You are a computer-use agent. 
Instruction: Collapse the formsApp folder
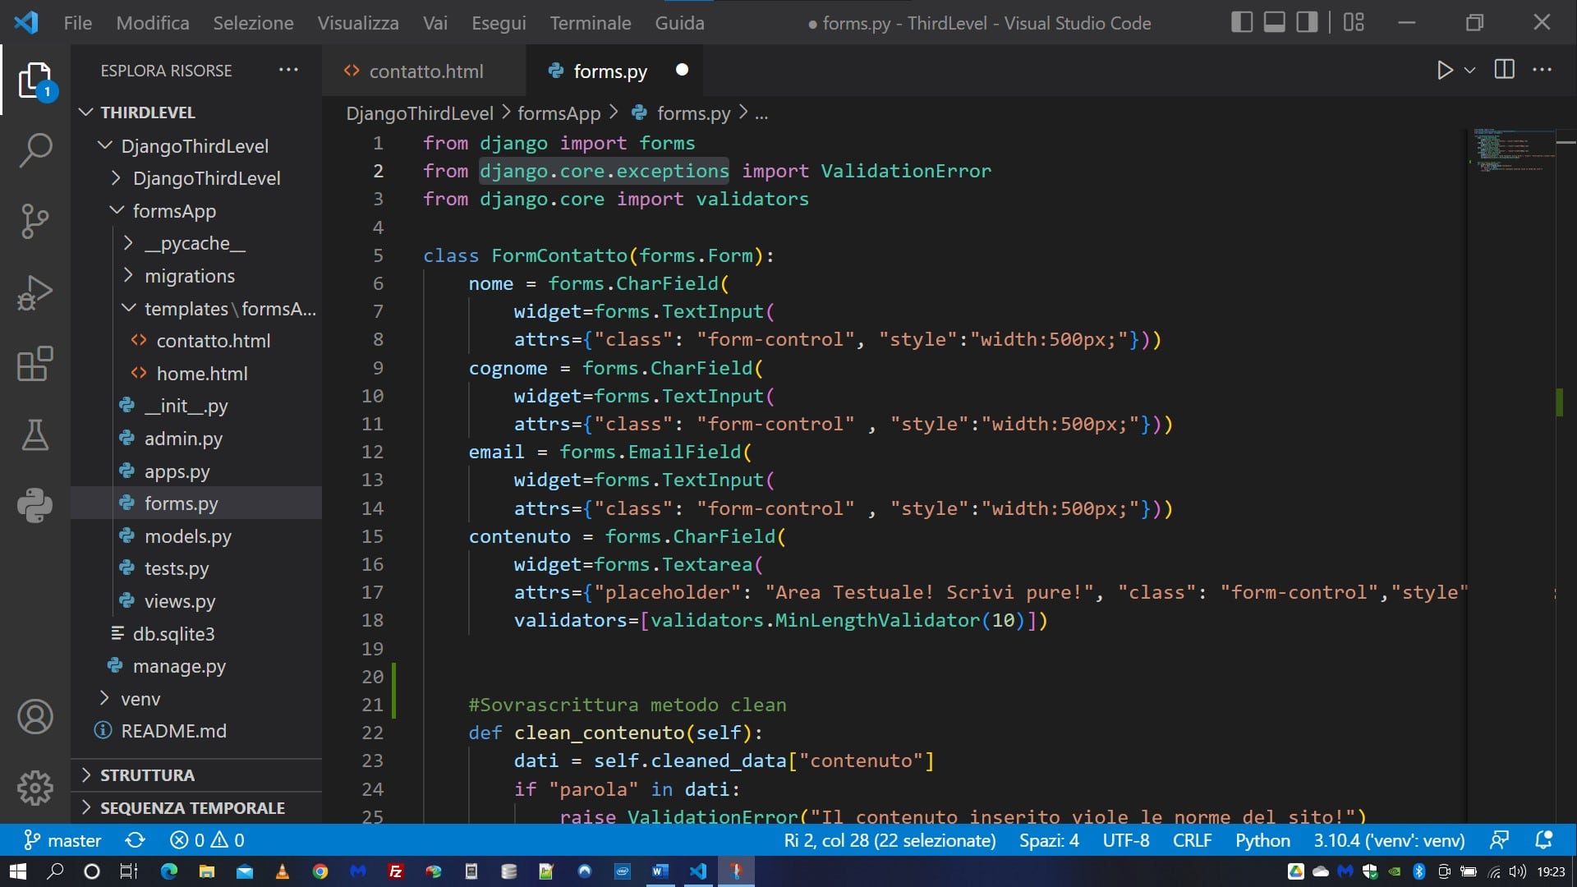click(116, 210)
